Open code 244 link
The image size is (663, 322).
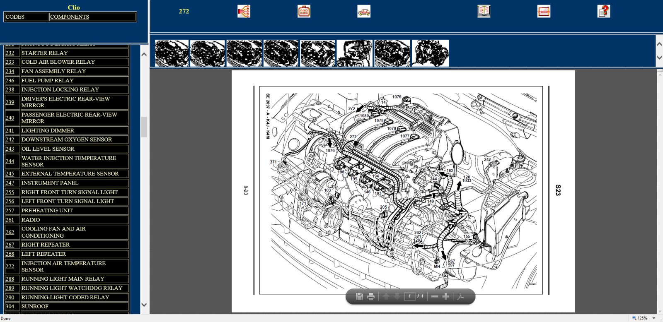(10, 161)
